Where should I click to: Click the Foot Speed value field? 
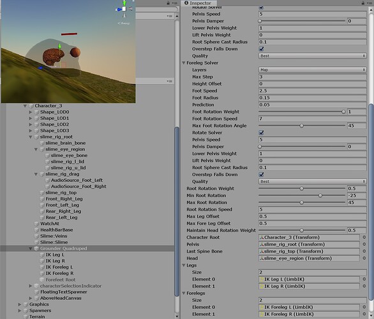coord(313,91)
